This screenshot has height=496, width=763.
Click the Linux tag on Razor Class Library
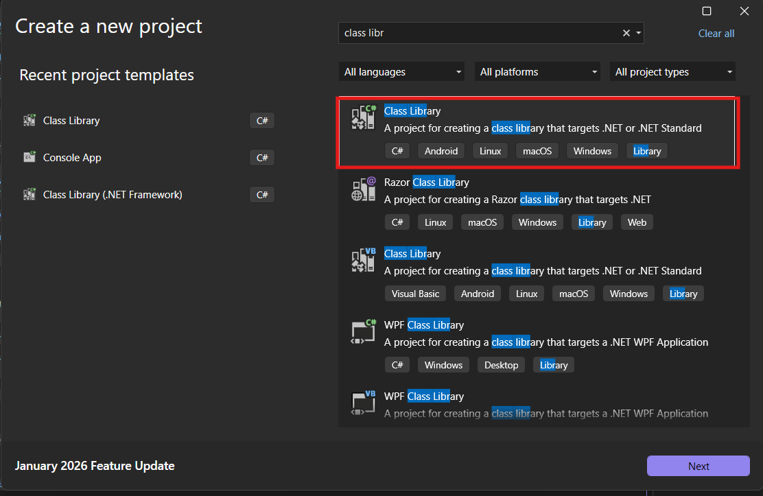point(435,222)
